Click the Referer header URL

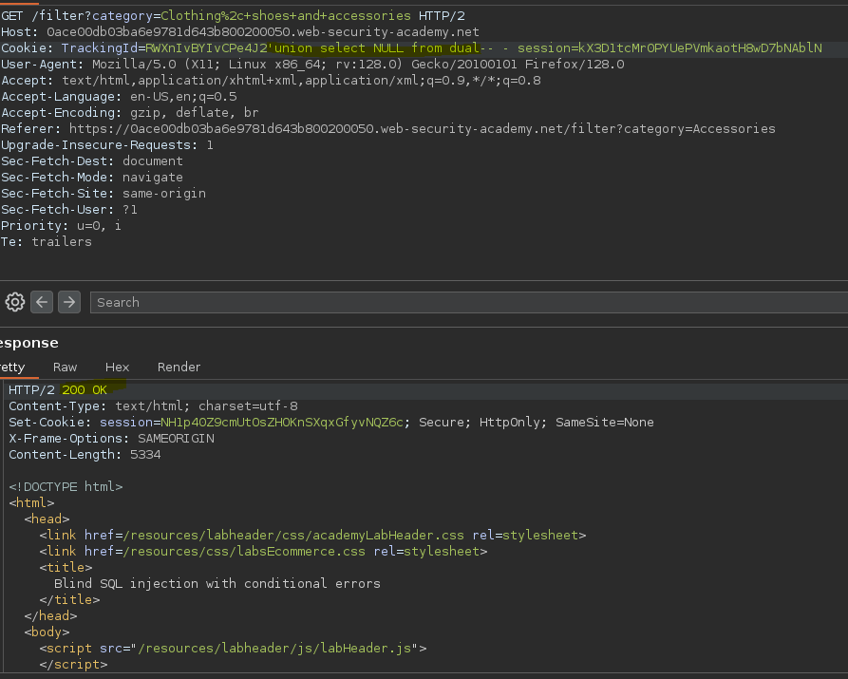(x=422, y=129)
